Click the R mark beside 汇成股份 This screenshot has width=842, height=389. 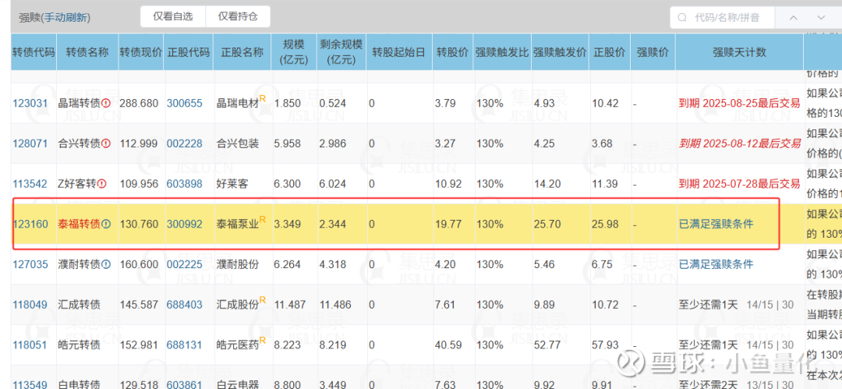pyautogui.click(x=263, y=300)
